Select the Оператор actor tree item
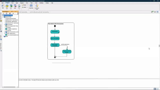The height and width of the screenshot is (90, 160). click(8, 30)
